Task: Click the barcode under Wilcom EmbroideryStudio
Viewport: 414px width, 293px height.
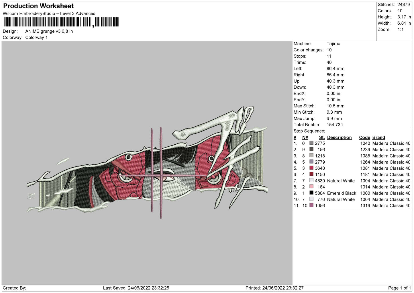Action: pyautogui.click(x=61, y=22)
